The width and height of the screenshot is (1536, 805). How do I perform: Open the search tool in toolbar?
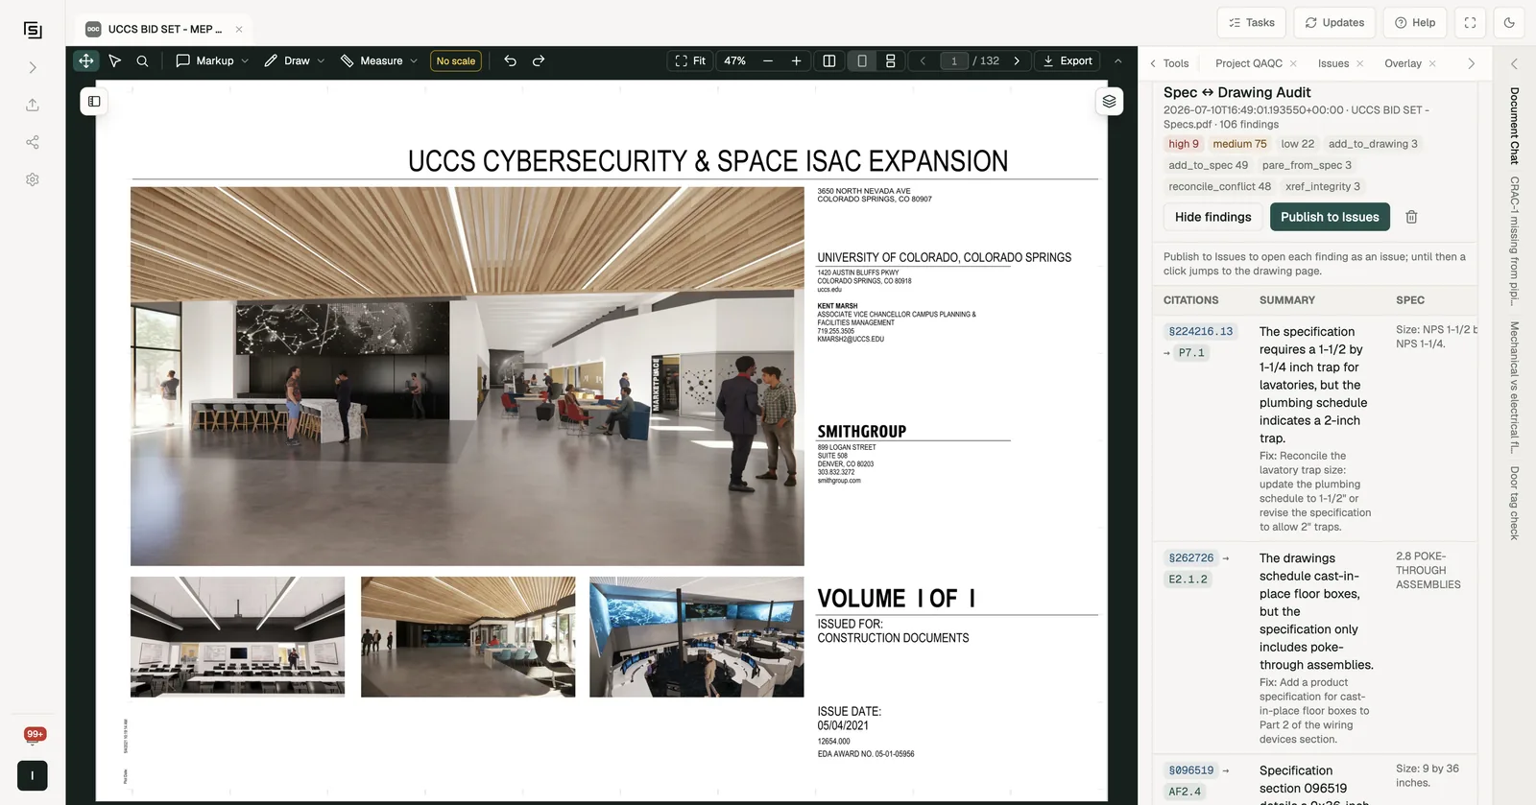click(142, 60)
